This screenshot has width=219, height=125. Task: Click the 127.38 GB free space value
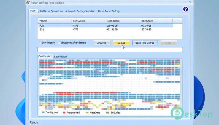tap(146, 30)
